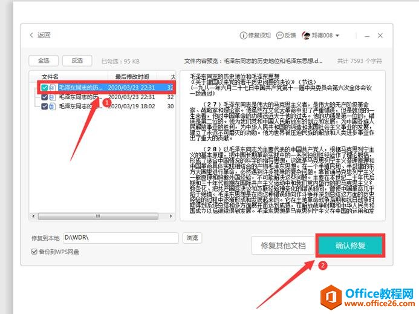Click the user avatar for 邦德008
The height and width of the screenshot is (314, 419).
[x=306, y=35]
